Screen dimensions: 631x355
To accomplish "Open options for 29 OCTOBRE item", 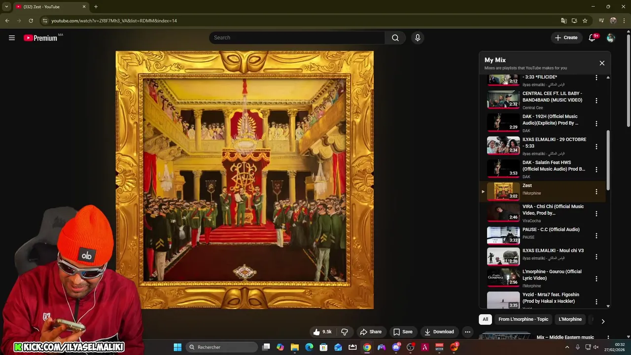I will tap(596, 146).
